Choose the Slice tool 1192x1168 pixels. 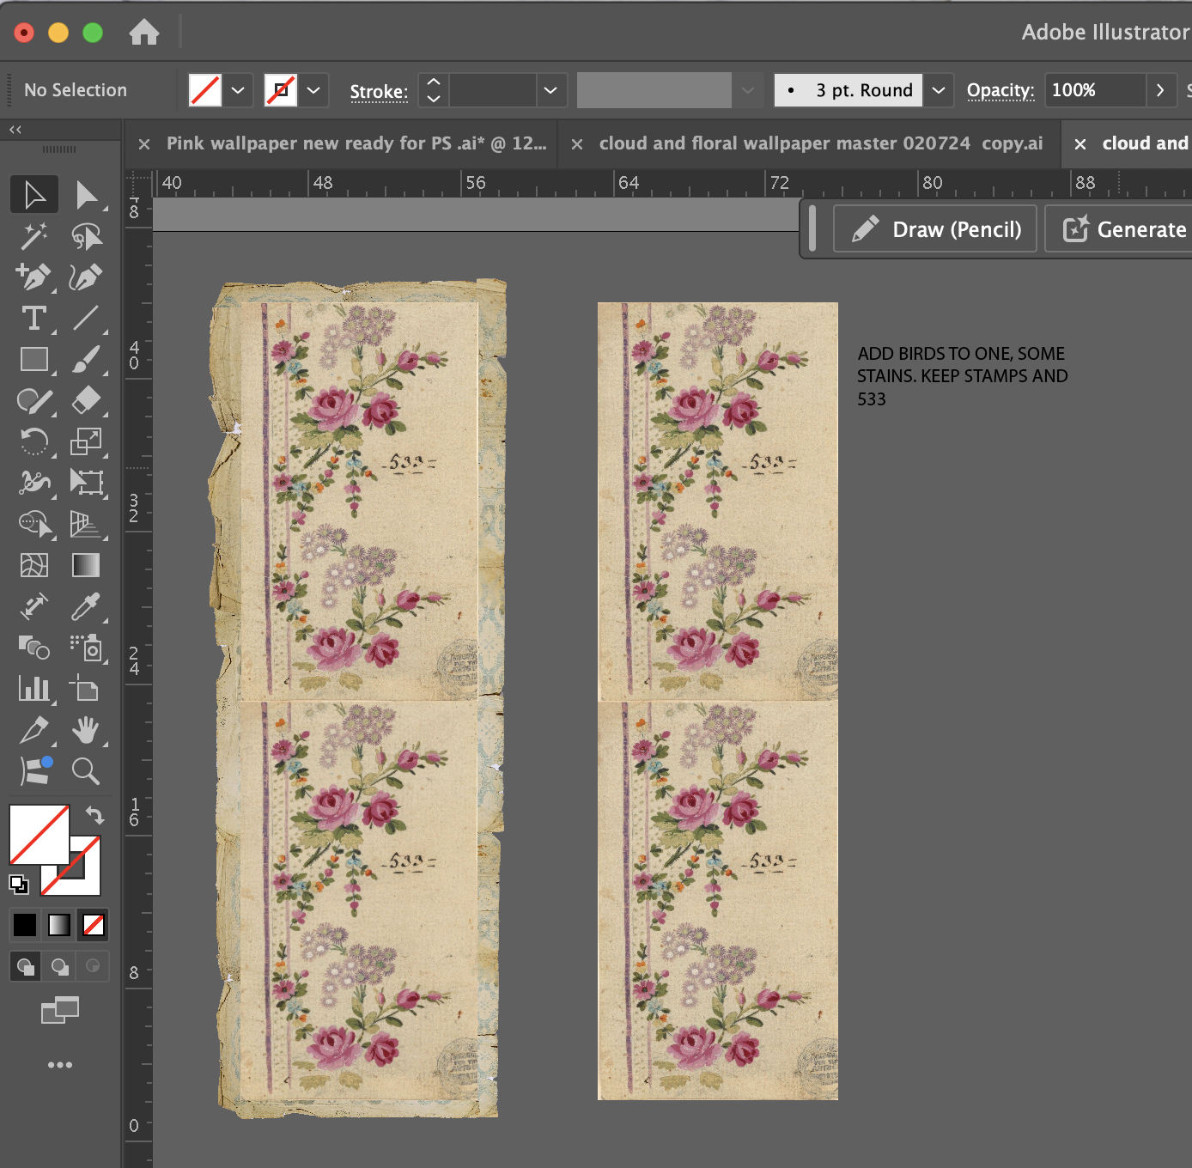(x=34, y=730)
